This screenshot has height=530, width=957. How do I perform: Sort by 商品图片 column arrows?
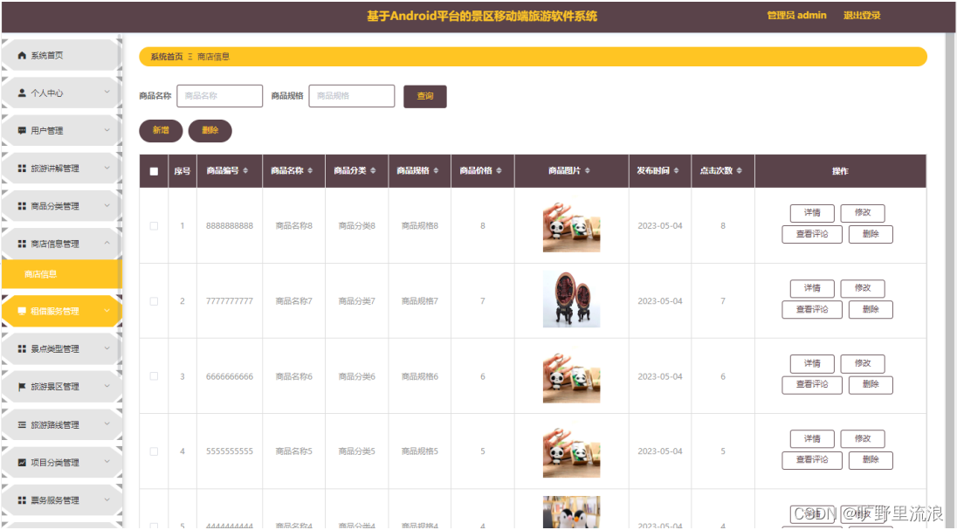[587, 171]
